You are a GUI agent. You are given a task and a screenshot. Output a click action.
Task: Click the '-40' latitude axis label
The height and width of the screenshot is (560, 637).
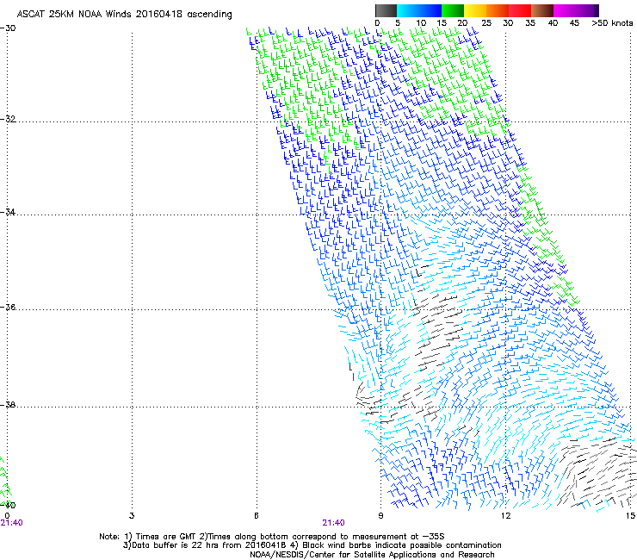coord(8,505)
